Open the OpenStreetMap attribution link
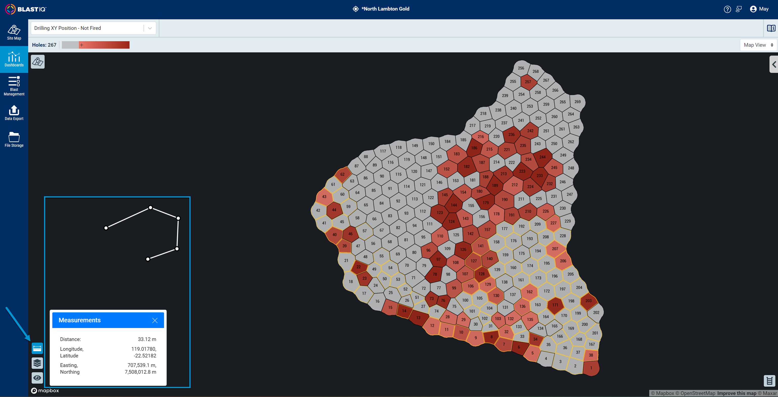 click(696, 393)
